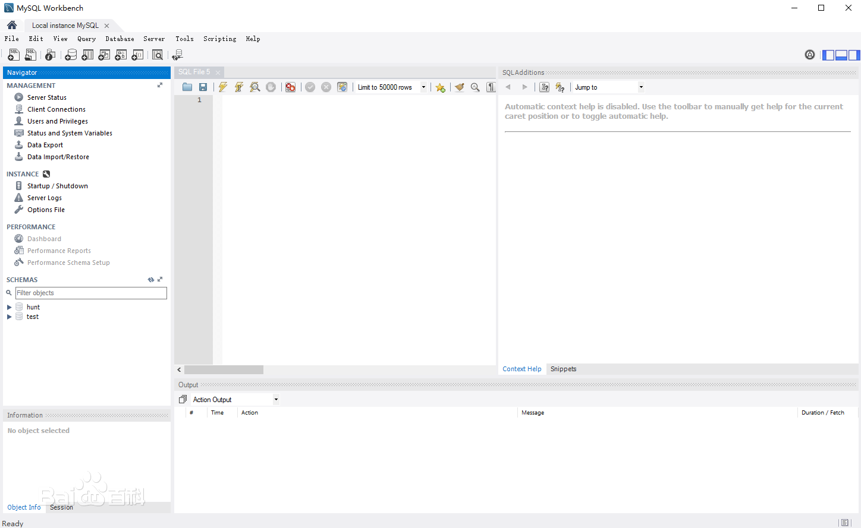Open Workbench preferences gear icon
Image resolution: width=861 pixels, height=528 pixels.
click(x=810, y=55)
